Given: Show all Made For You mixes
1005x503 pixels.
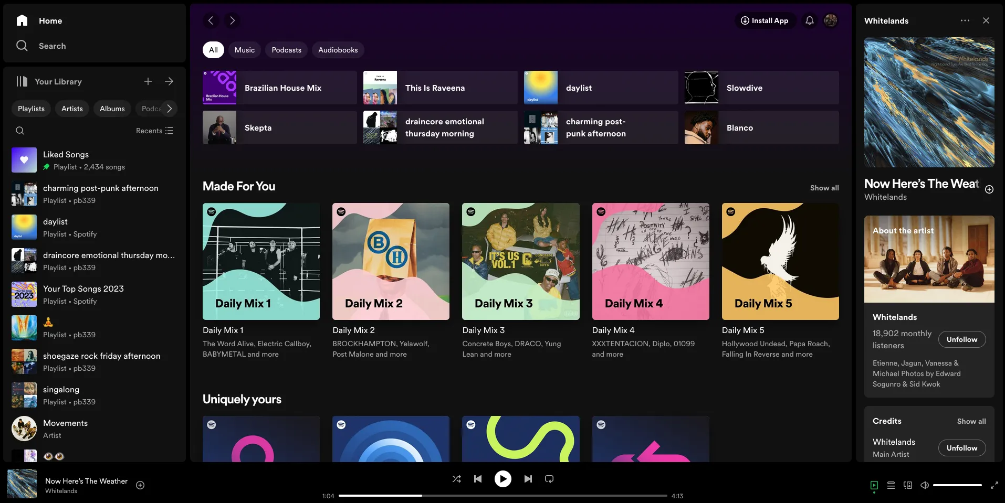Looking at the screenshot, I should (x=824, y=188).
